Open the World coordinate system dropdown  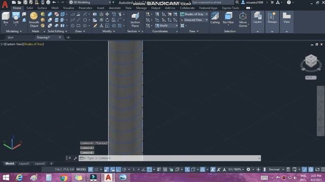167,26
